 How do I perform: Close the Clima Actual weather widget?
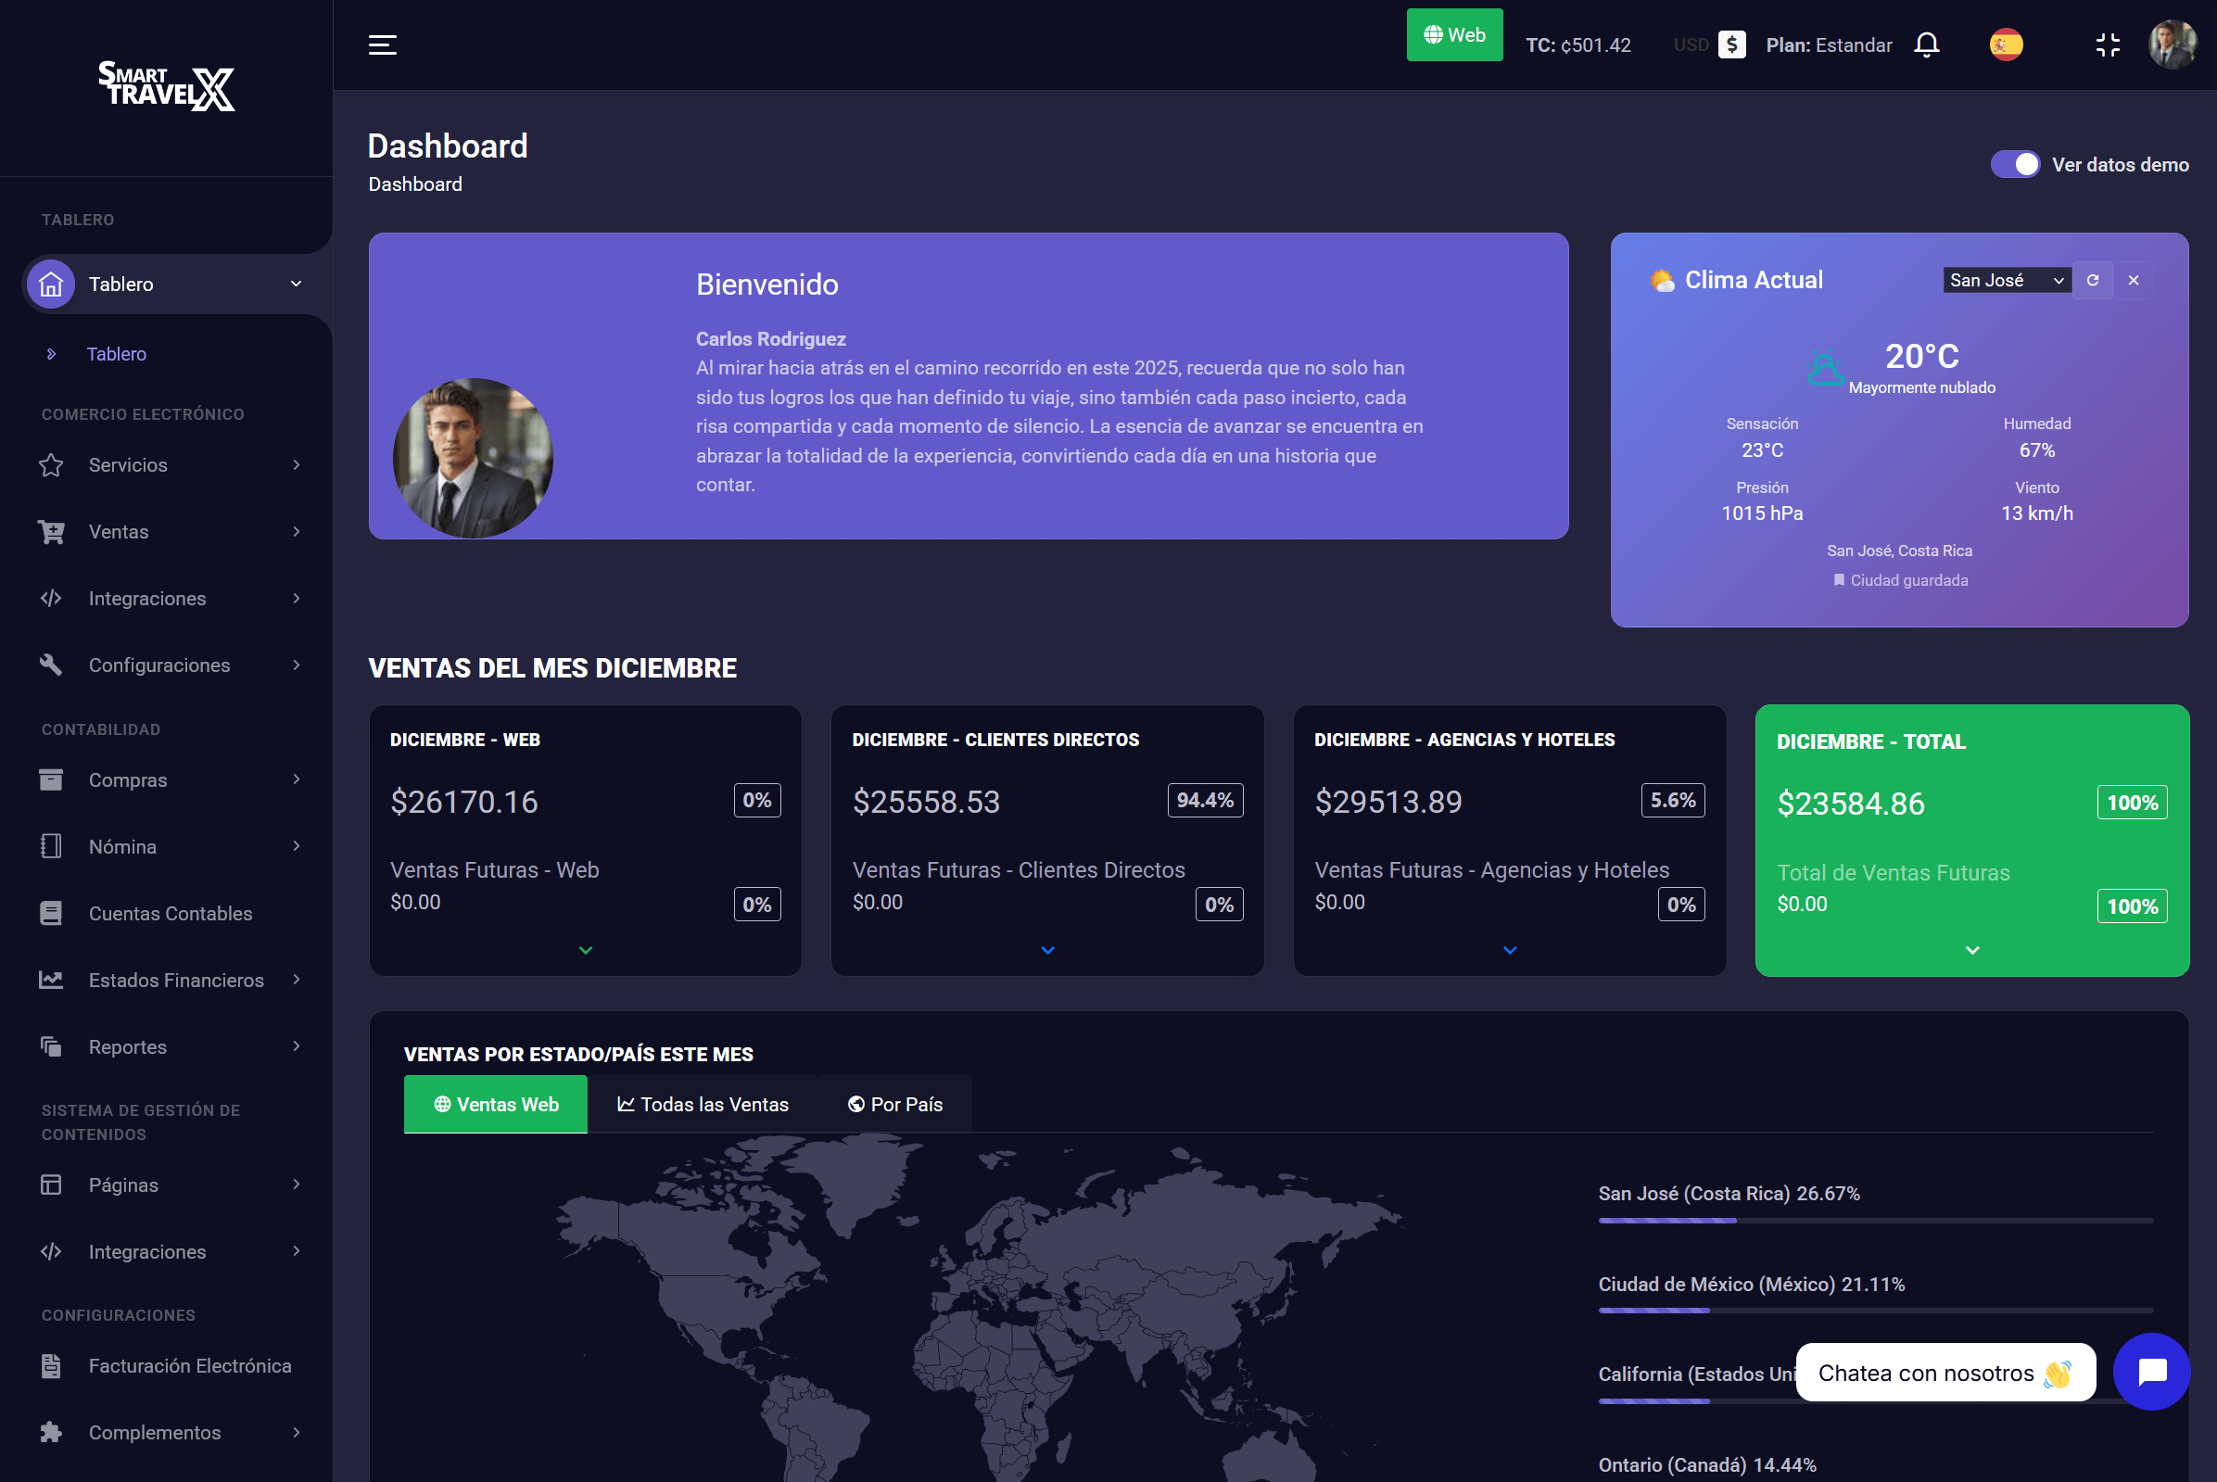(x=2133, y=280)
